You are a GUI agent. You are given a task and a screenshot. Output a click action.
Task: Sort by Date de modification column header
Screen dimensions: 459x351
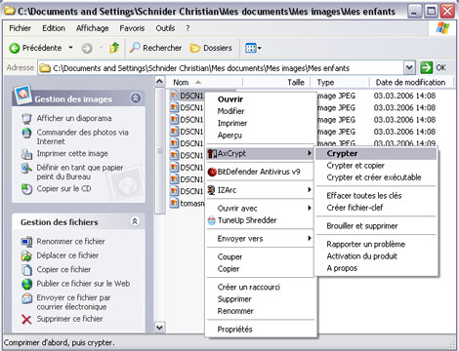coord(411,83)
